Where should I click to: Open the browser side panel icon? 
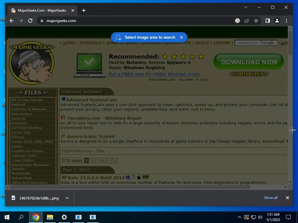(268, 21)
